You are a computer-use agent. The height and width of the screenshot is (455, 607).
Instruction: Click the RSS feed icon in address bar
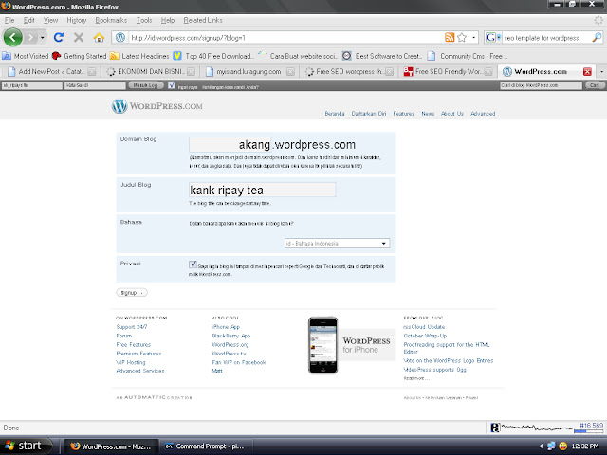pos(450,38)
